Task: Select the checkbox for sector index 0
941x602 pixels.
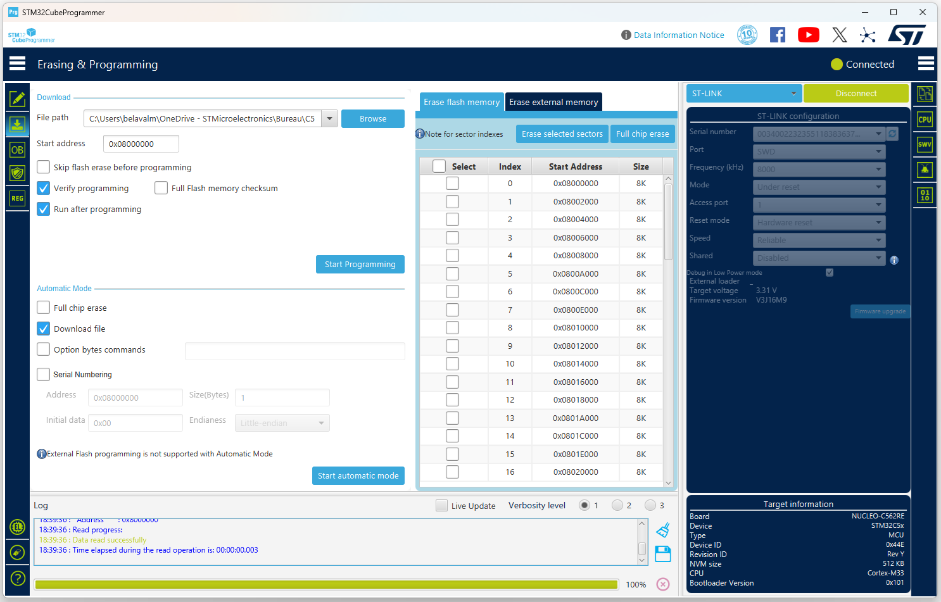Action: (x=452, y=183)
